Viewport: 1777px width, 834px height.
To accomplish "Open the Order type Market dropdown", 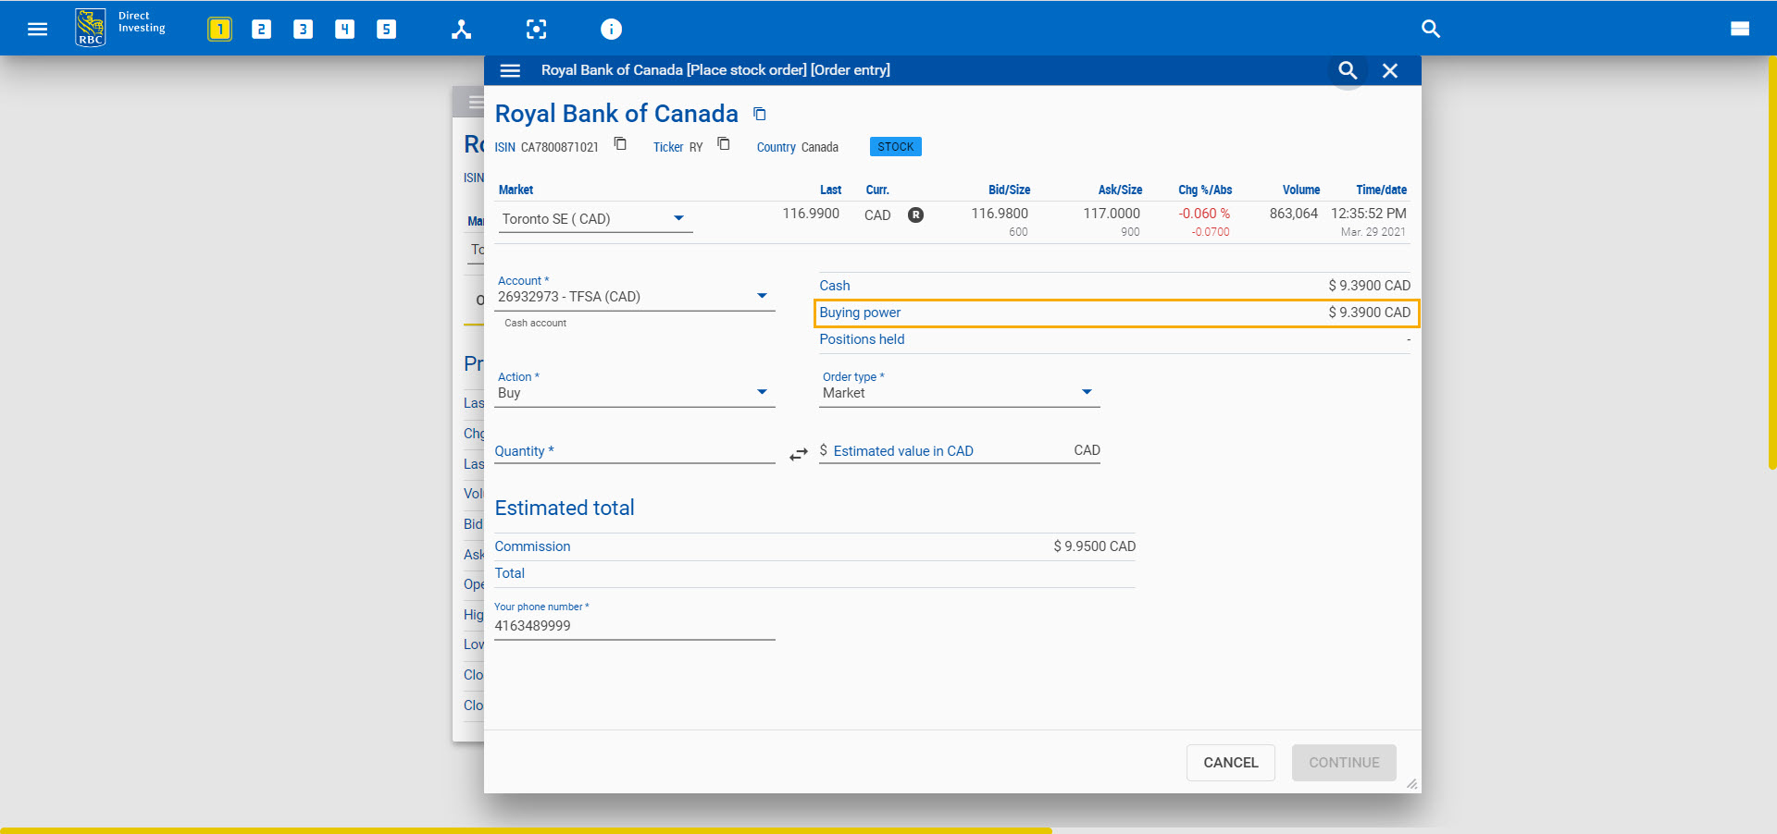I will (1087, 392).
